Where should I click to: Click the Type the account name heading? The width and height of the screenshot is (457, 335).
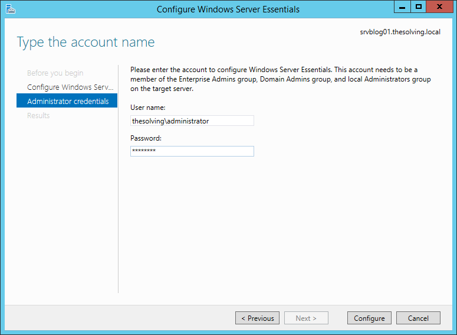click(86, 43)
